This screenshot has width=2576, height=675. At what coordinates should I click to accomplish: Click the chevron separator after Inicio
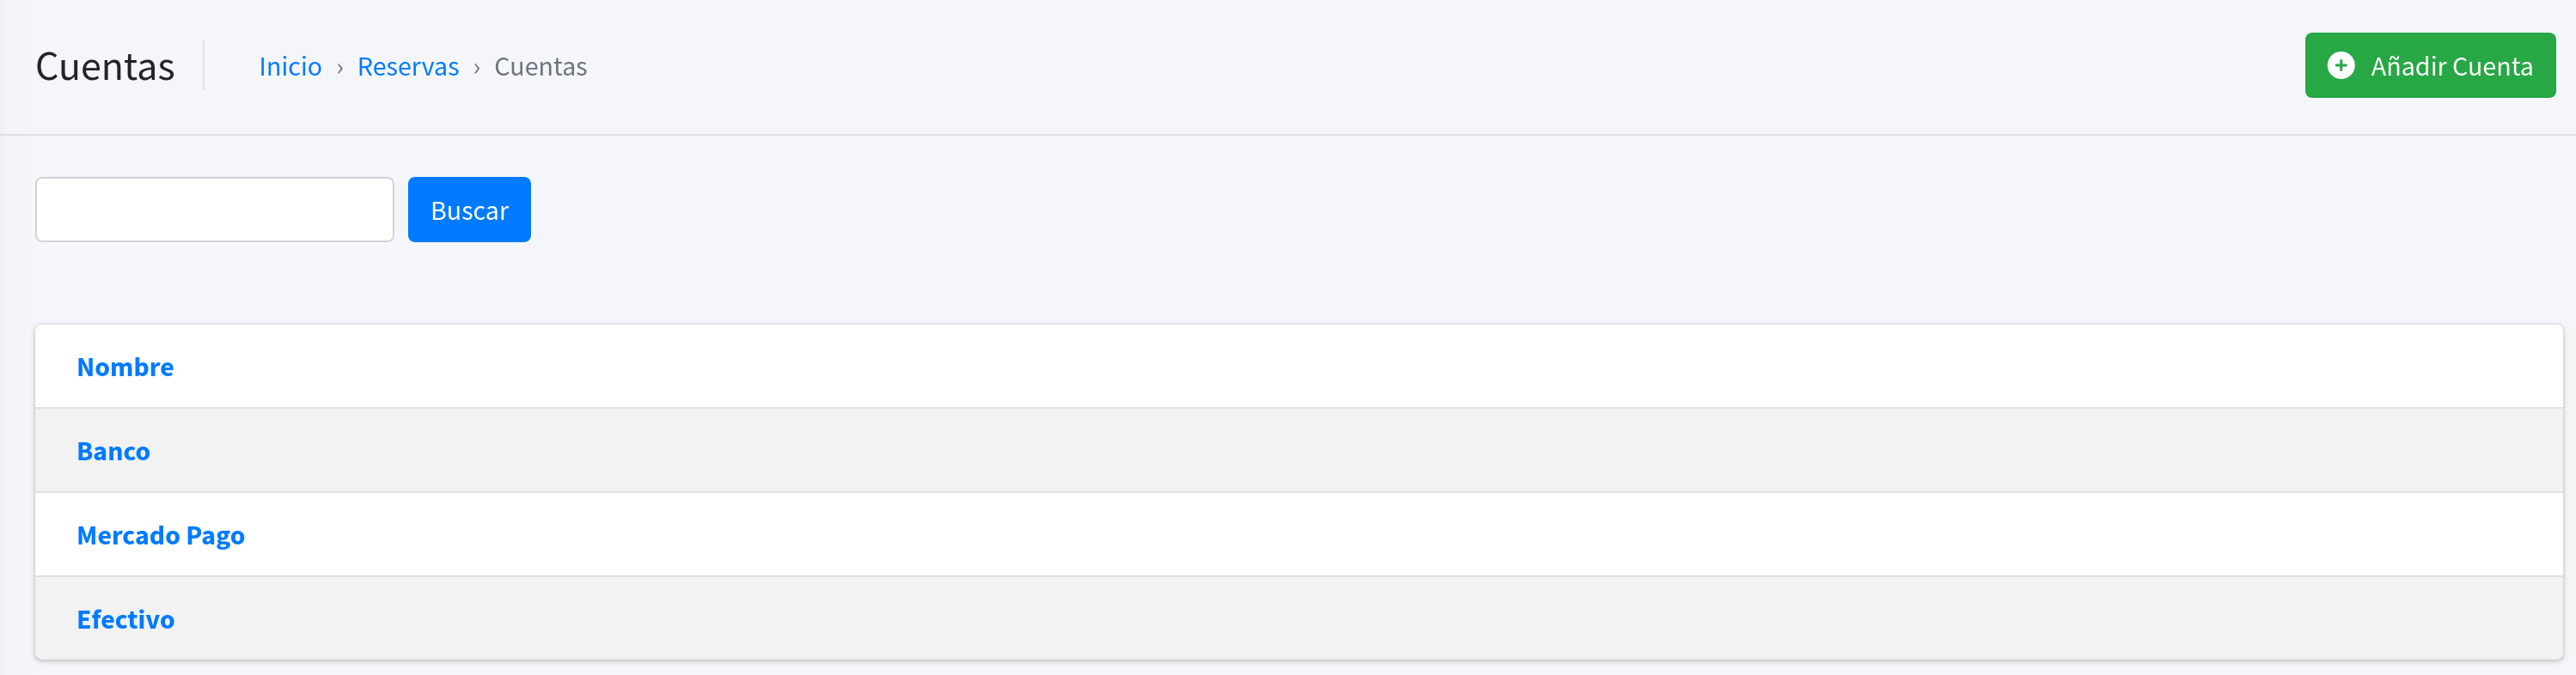340,68
